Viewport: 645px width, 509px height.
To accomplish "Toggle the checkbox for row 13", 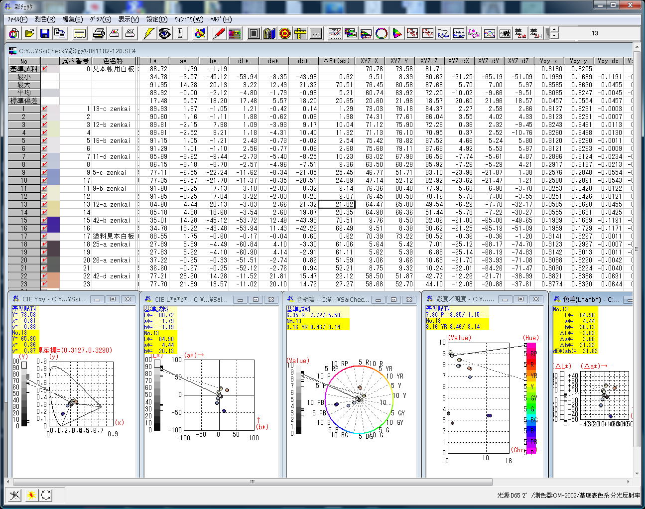I will click(x=45, y=205).
